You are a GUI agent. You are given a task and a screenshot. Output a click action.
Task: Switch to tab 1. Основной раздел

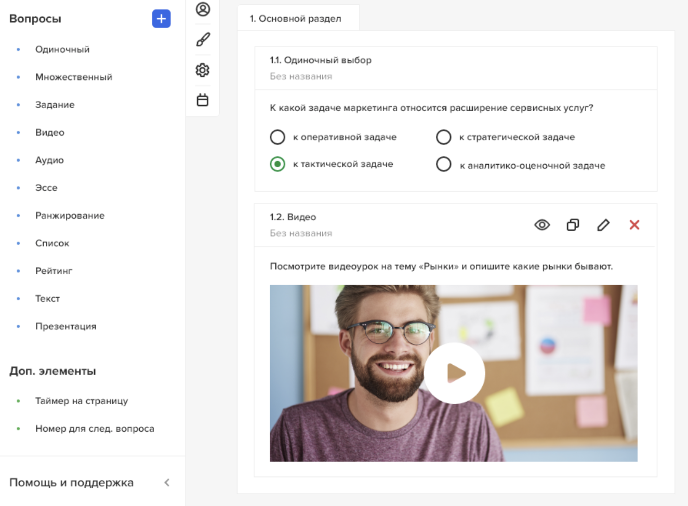(298, 19)
